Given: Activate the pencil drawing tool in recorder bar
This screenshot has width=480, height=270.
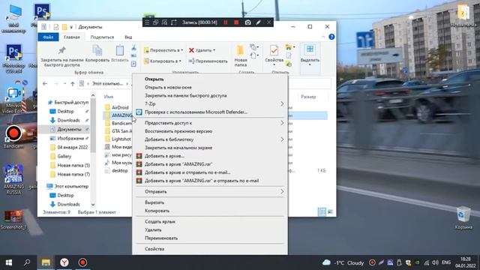Looking at the screenshot, I should pyautogui.click(x=258, y=22).
